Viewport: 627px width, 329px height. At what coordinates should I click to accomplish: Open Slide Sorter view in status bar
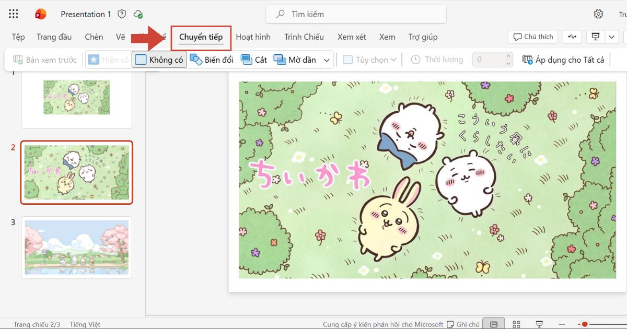516,324
